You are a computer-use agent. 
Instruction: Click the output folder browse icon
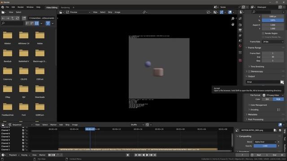[x=282, y=82]
